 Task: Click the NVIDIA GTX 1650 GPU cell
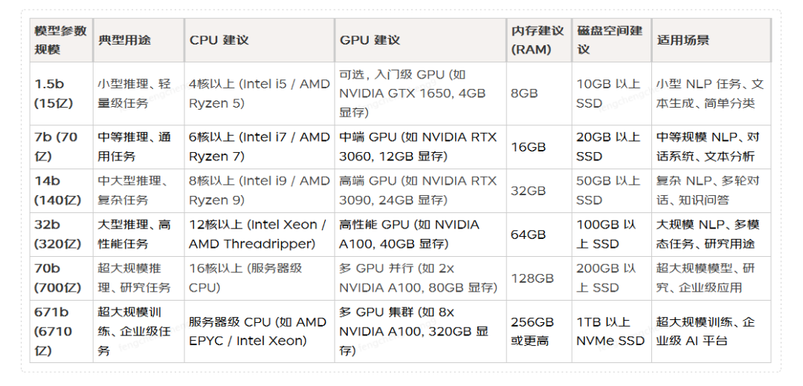coord(413,94)
